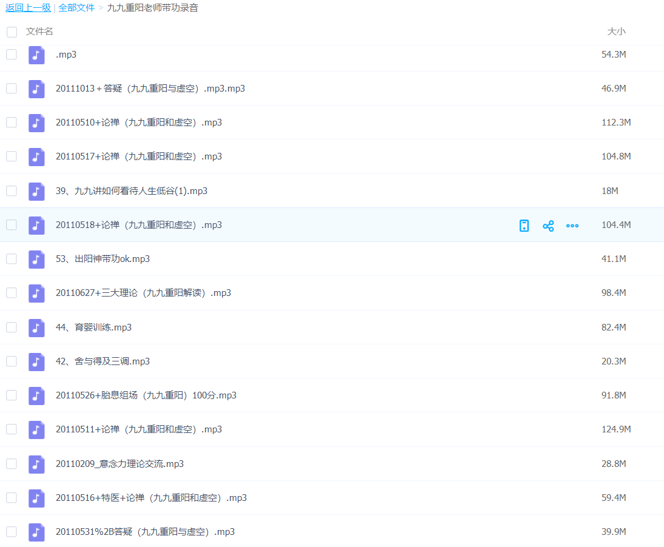Click 返回上一级 to go up a level
This screenshot has width=664, height=547.
pyautogui.click(x=28, y=8)
